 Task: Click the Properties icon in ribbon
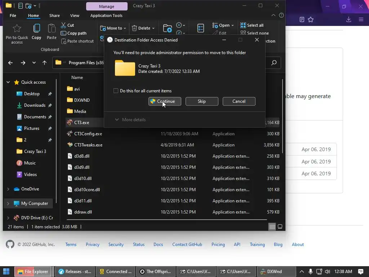(x=200, y=28)
